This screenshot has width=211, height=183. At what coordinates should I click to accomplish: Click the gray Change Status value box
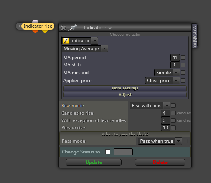tap(123, 152)
